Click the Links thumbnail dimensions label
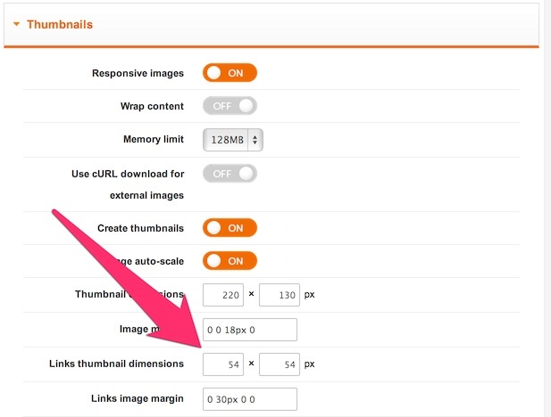This screenshot has height=417, width=551. point(117,364)
